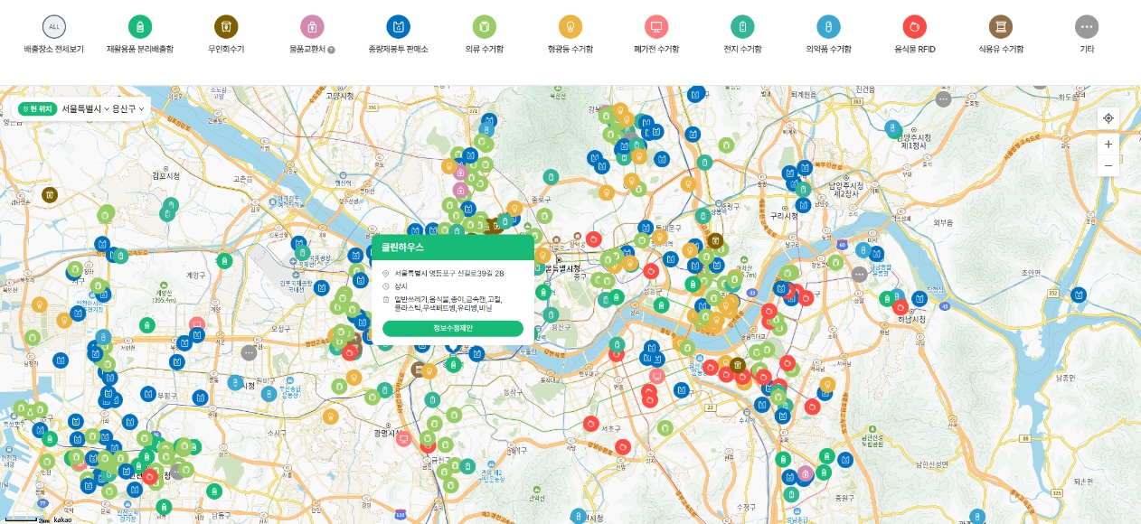Open the 용산구 district dropdown
Screen dimensions: 1141x524
(x=128, y=108)
